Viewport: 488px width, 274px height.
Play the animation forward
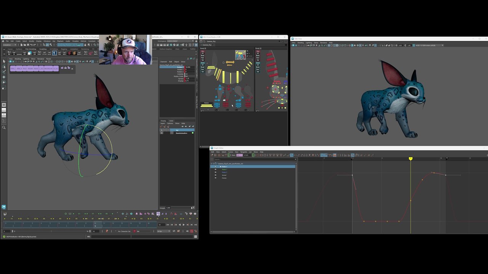click(x=183, y=225)
